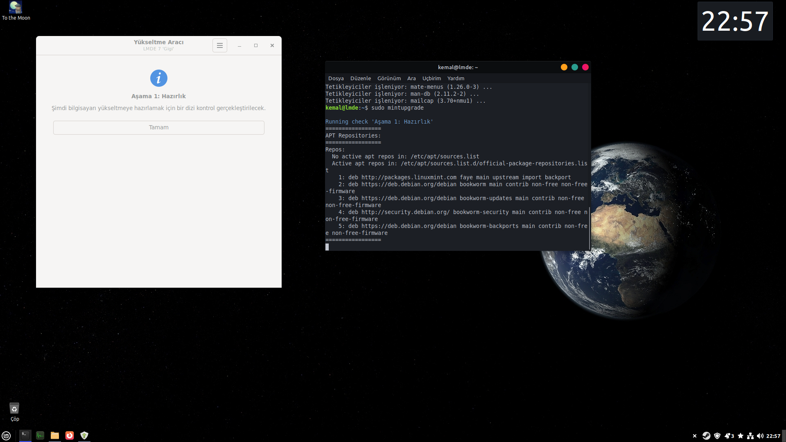Open the Görünüm terminal menu

click(389, 78)
